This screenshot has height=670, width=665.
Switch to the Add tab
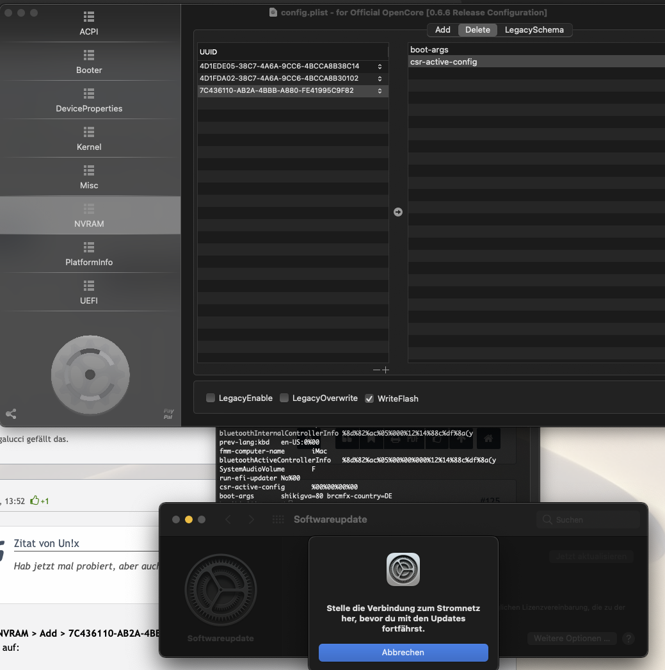443,30
